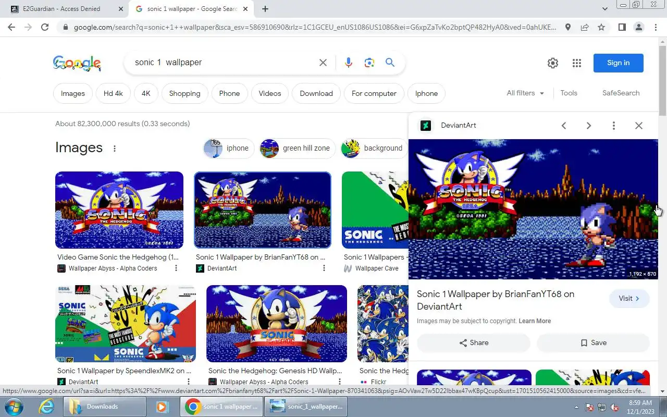This screenshot has width=667, height=417.
Task: Open a new tab with plus icon
Action: coord(265,9)
